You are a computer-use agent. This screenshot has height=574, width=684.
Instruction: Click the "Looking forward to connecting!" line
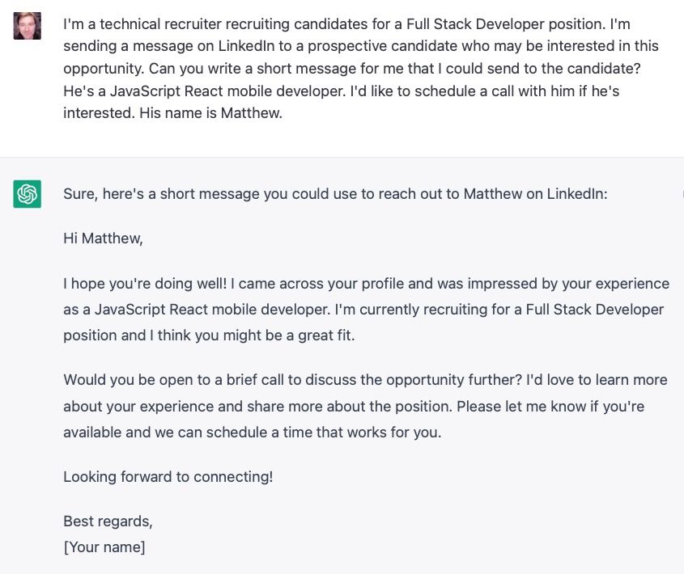point(168,477)
